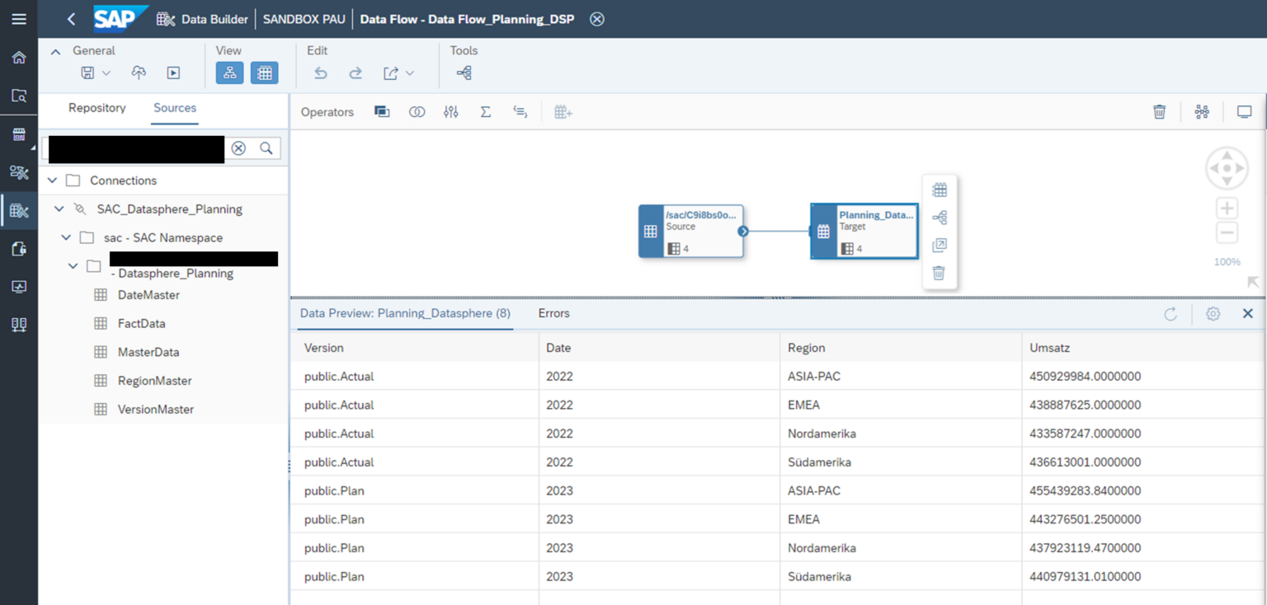Select the Planning_Data target node
The width and height of the screenshot is (1267, 605).
(864, 232)
